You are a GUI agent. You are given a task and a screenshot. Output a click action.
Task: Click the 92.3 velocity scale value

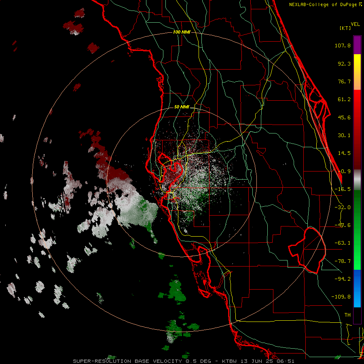click(x=344, y=63)
